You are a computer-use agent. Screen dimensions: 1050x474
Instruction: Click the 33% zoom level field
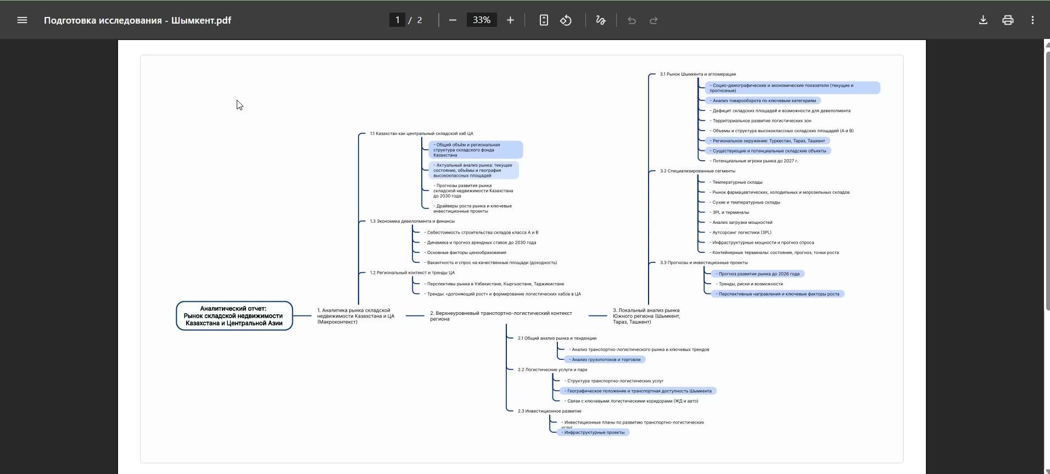(482, 20)
